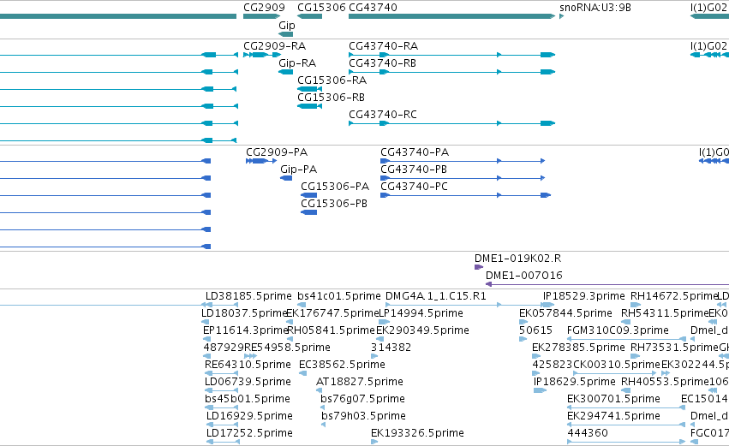This screenshot has height=446, width=729.
Task: Click EST bs45b01.5prime
Action: pyautogui.click(x=248, y=400)
